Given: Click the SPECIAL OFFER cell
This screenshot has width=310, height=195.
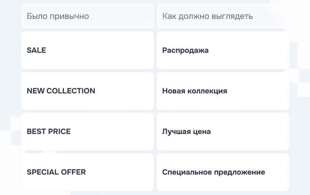Looking at the screenshot, I should pos(87,172).
